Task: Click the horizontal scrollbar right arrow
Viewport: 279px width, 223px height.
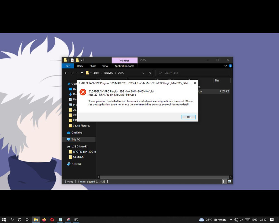Action: (231, 177)
